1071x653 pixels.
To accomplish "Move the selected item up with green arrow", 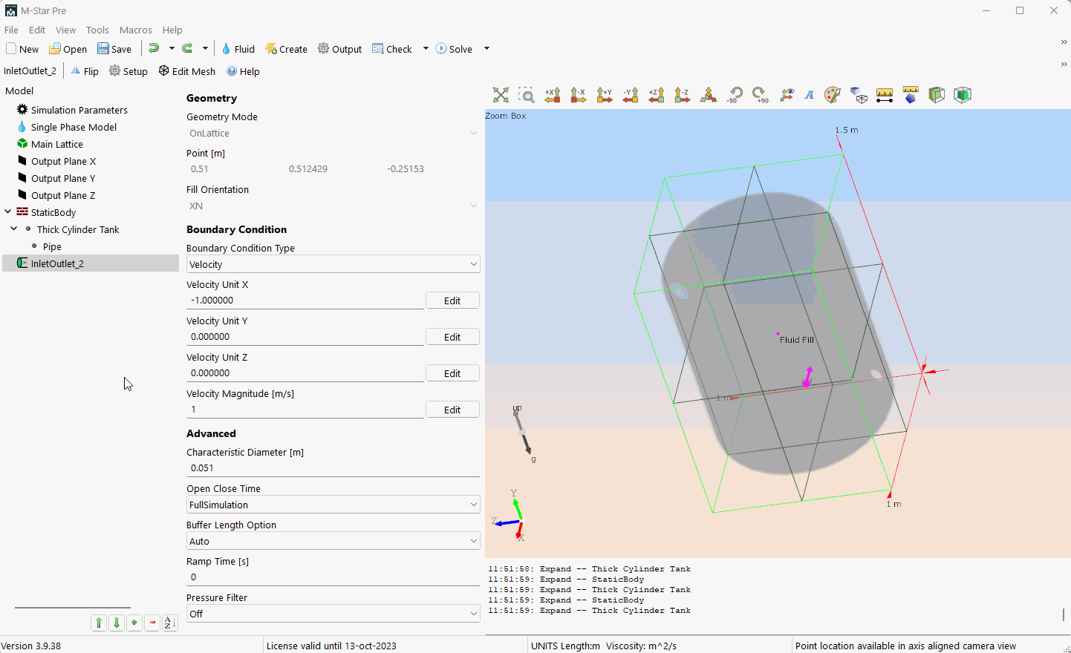I will click(x=99, y=623).
